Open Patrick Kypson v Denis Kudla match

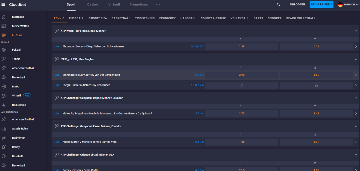click(x=80, y=170)
